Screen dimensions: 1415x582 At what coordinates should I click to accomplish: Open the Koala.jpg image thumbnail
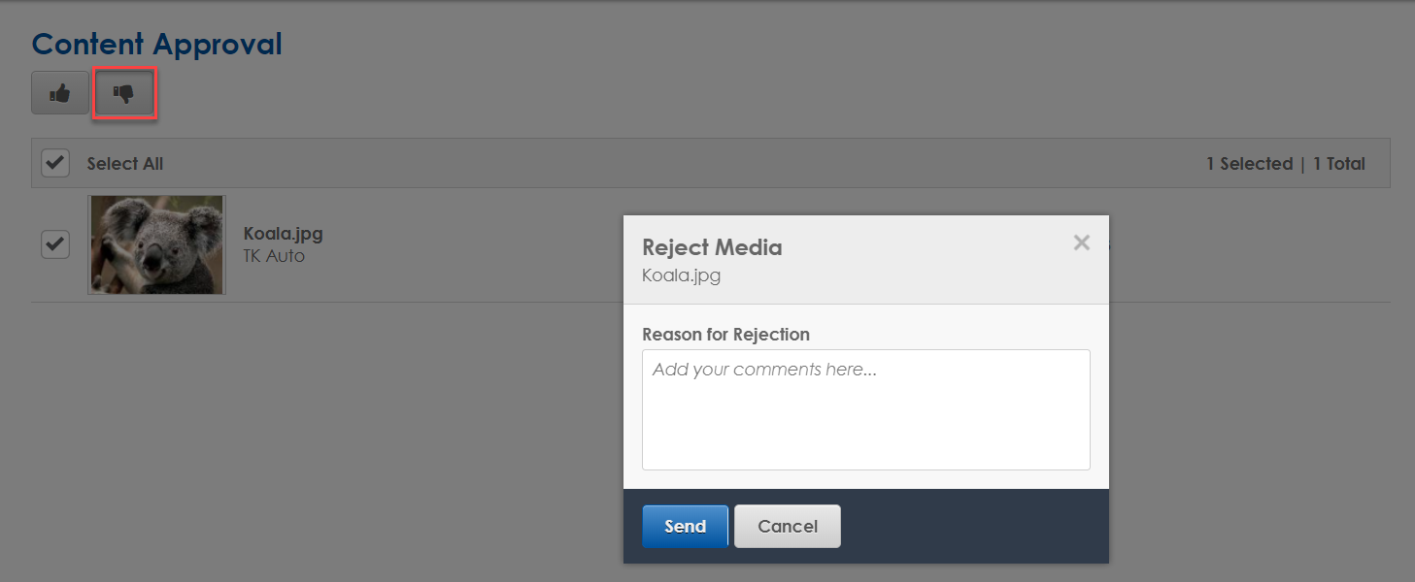(156, 244)
